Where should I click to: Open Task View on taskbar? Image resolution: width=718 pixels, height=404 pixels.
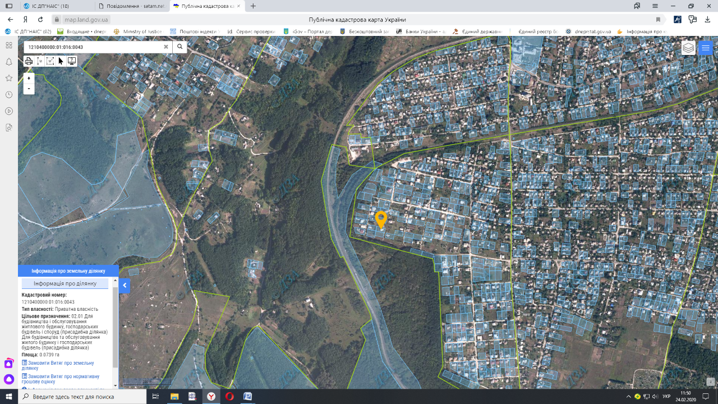coord(156,397)
